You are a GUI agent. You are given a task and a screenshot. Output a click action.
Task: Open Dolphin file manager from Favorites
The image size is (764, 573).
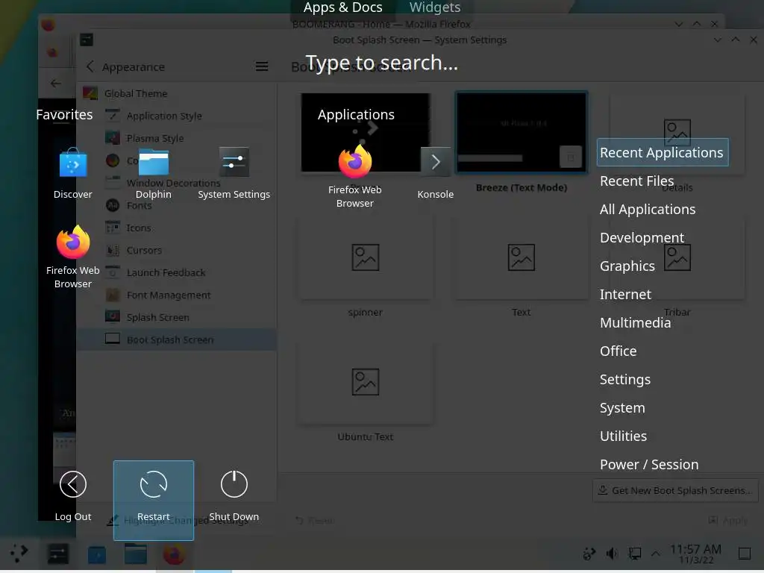pos(154,173)
